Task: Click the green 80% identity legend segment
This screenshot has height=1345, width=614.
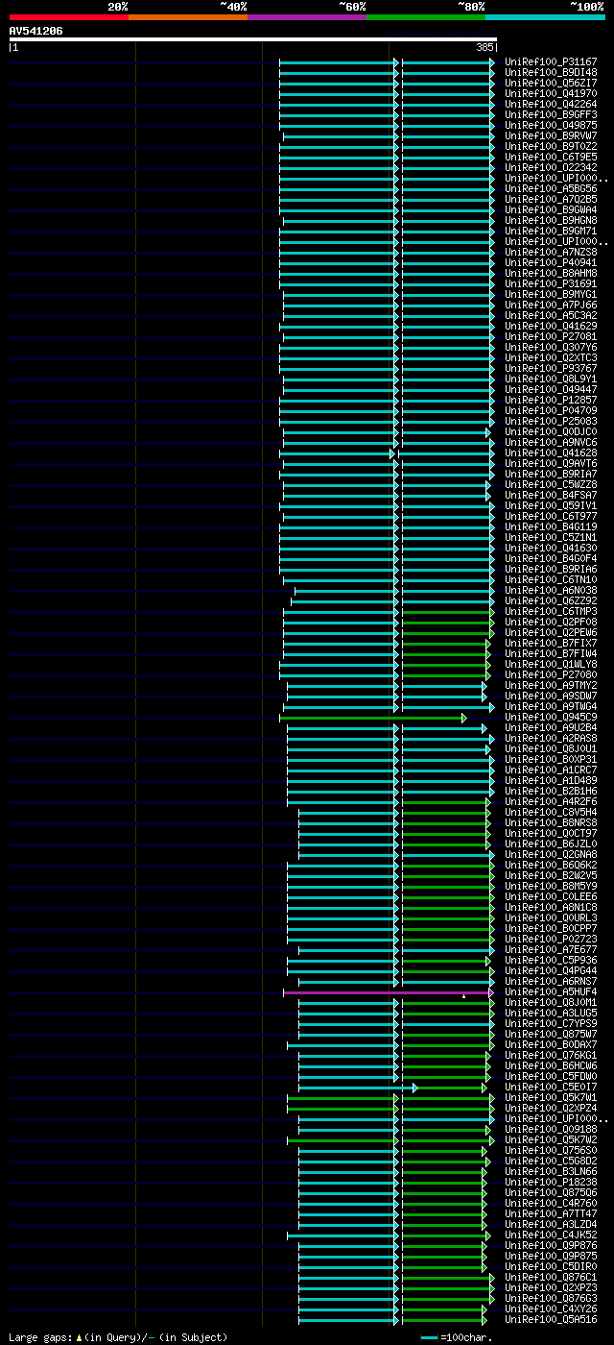Action: click(x=426, y=17)
